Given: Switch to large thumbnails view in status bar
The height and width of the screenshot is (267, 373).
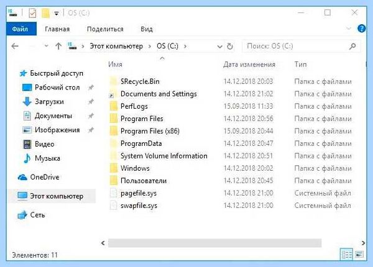Looking at the screenshot, I should pos(359,255).
